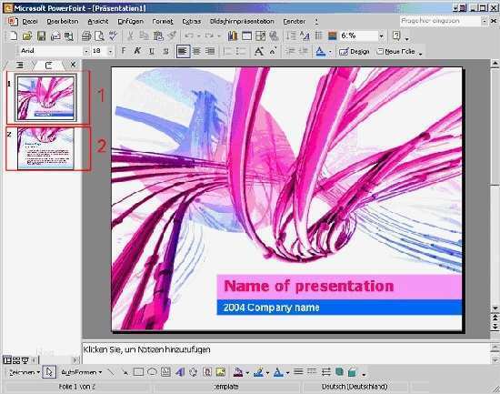Open the Format menu
Image resolution: width=500 pixels, height=394 pixels.
click(x=163, y=22)
